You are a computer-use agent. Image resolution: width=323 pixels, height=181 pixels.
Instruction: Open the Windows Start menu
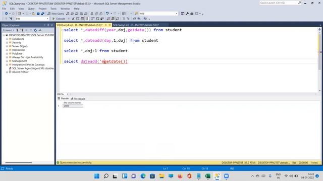(x=97, y=176)
